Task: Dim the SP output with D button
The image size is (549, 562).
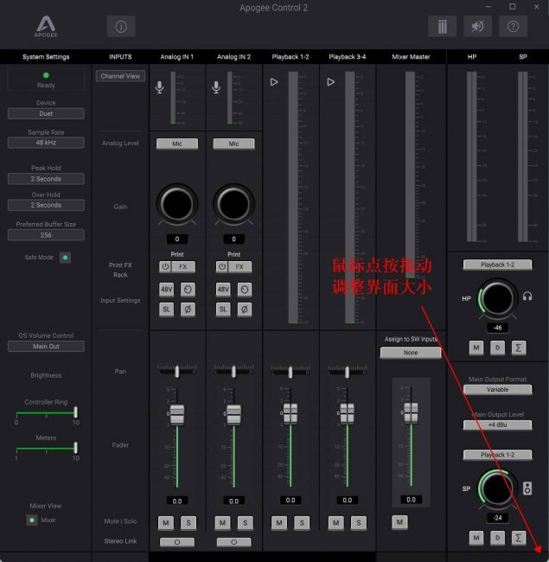Action: [497, 537]
